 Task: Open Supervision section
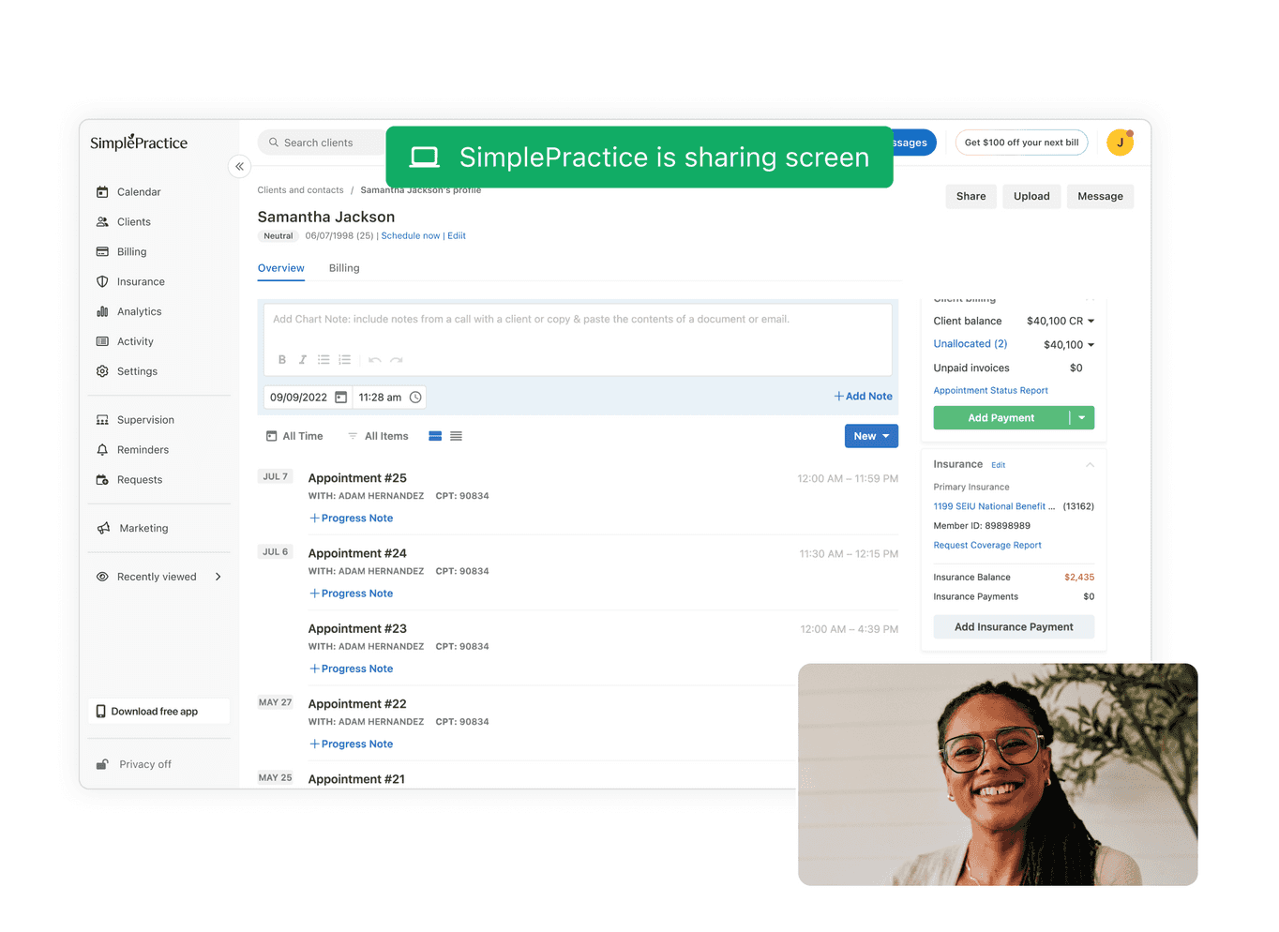[x=135, y=420]
